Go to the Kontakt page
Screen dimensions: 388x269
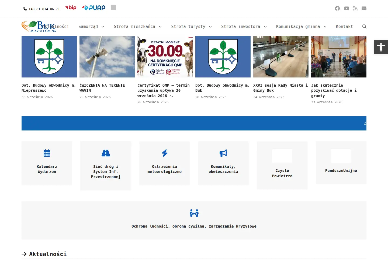coord(344,26)
